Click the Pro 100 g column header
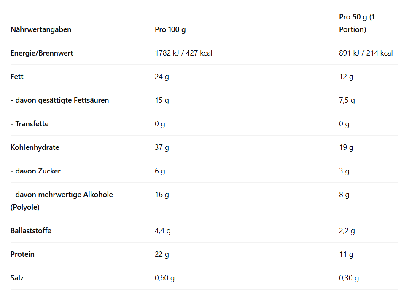The image size is (409, 296). coord(170,29)
